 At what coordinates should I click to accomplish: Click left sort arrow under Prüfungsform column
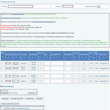pos(66,57)
